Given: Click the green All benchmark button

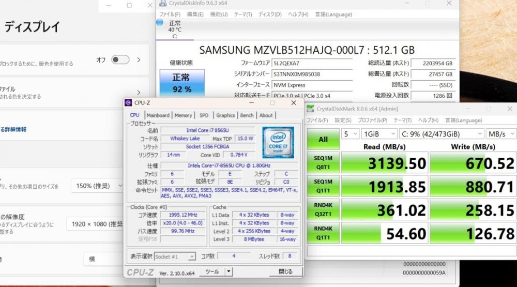Looking at the screenshot, I should click(323, 139).
